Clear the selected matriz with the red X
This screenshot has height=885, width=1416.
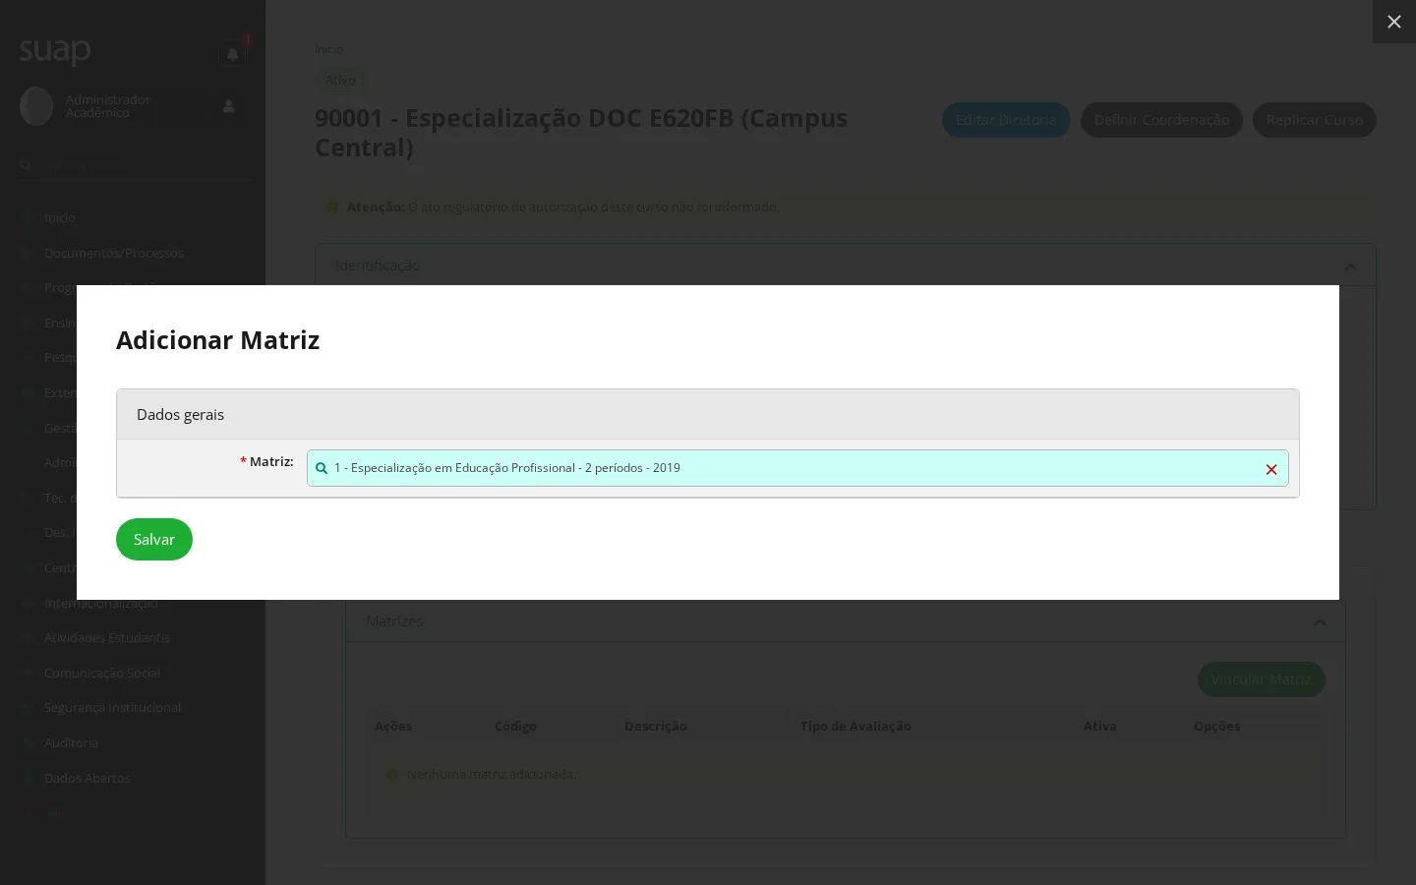1271,469
